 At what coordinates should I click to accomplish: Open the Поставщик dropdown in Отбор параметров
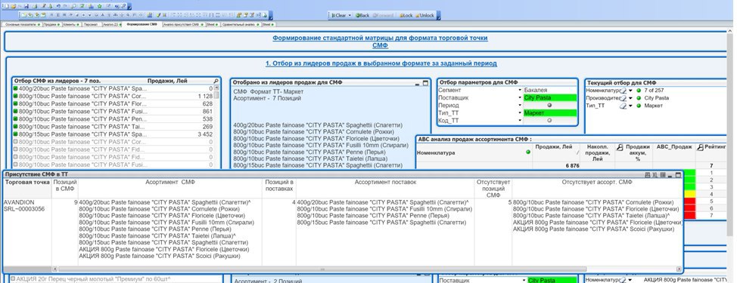(520, 97)
